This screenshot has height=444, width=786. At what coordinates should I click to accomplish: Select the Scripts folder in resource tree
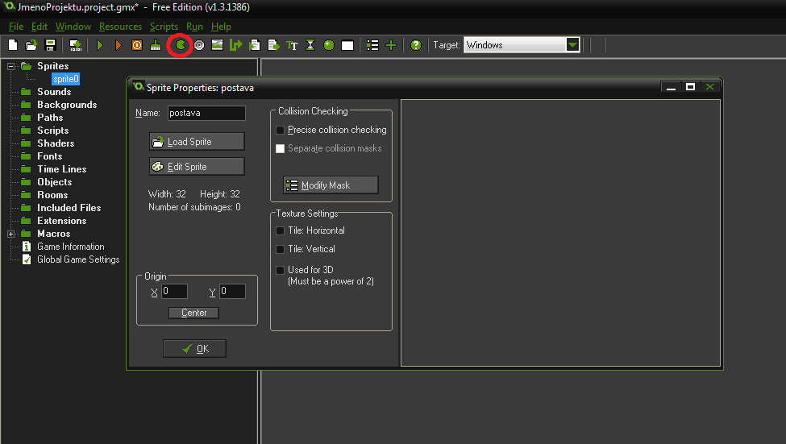tap(52, 131)
